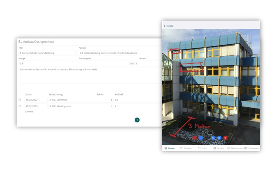Click the 'Aufmaß' column header

pyautogui.click(x=119, y=94)
